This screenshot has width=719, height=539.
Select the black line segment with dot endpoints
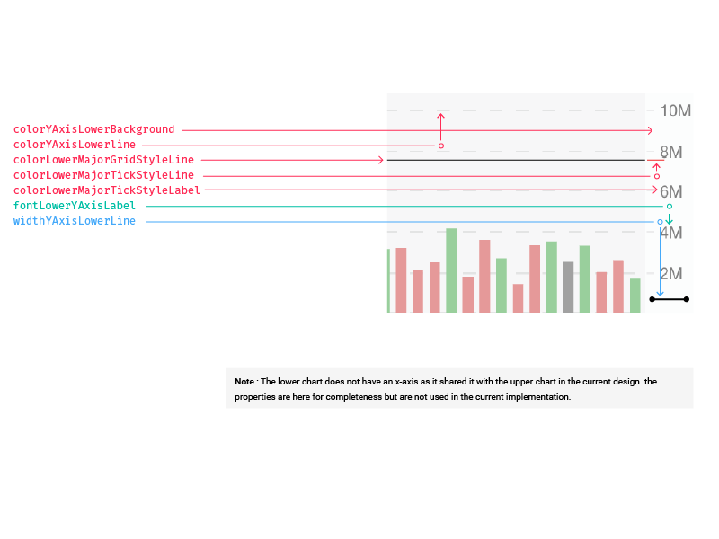[669, 299]
